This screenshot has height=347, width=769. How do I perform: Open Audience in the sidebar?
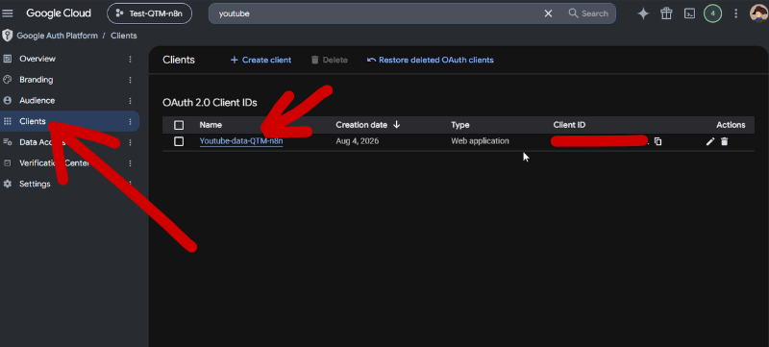[69, 101]
